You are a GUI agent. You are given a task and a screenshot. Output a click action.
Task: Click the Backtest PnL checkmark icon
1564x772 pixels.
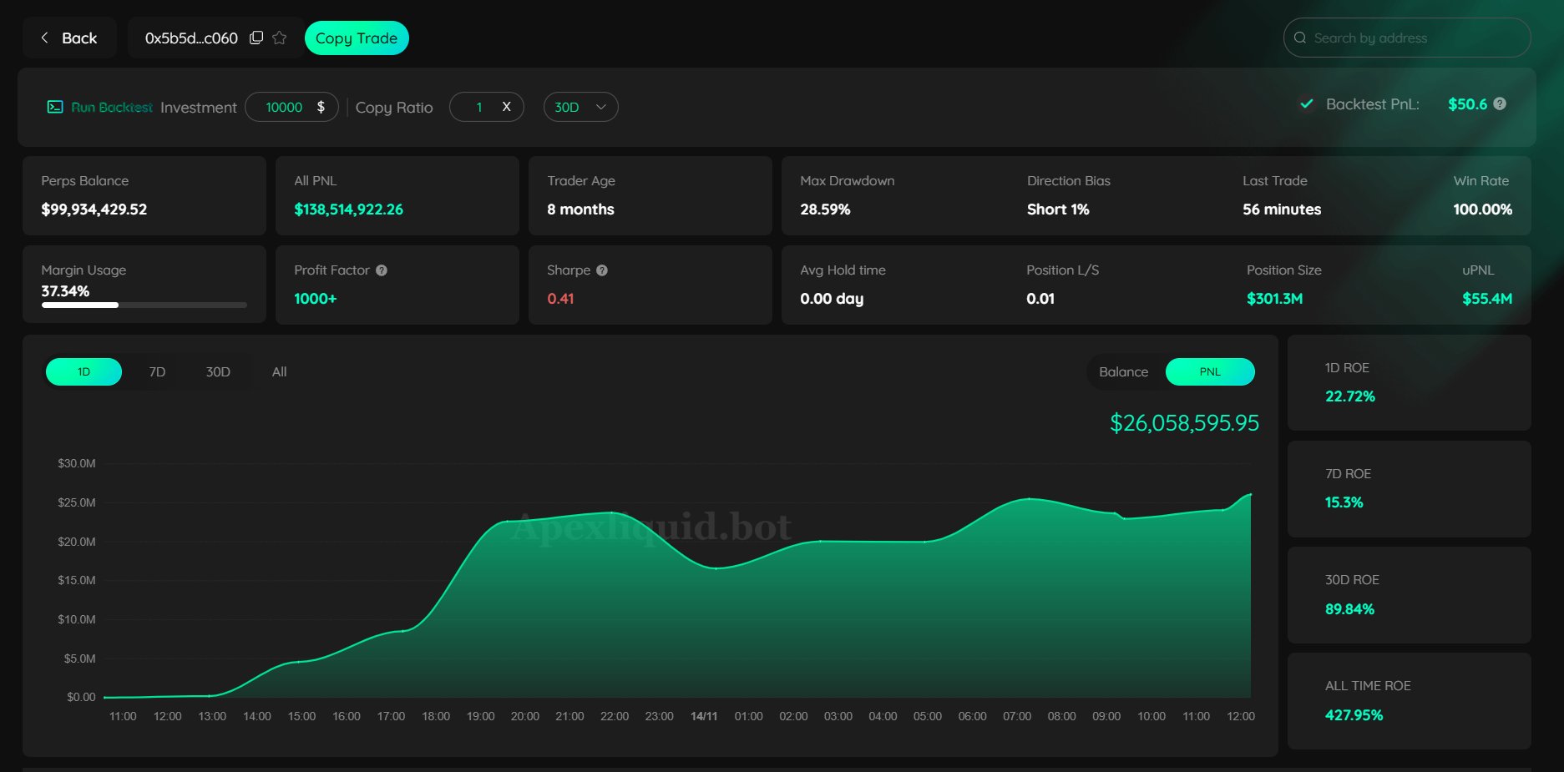pyautogui.click(x=1307, y=104)
